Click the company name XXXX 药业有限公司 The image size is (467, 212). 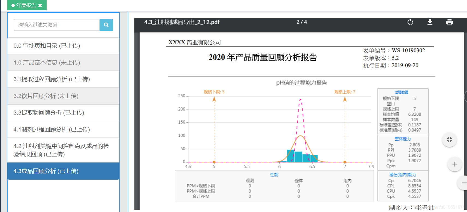[x=195, y=42]
